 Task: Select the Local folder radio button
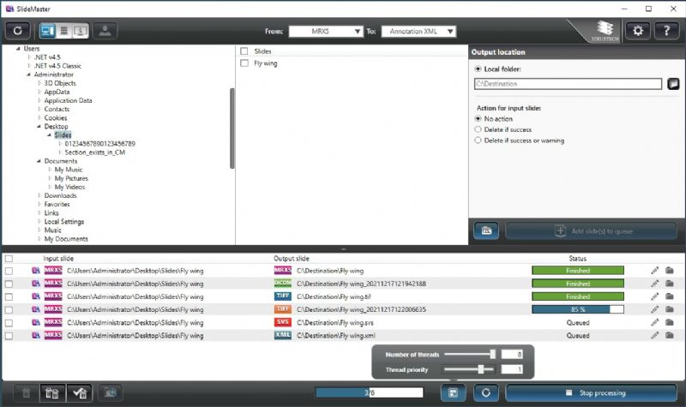(x=478, y=69)
